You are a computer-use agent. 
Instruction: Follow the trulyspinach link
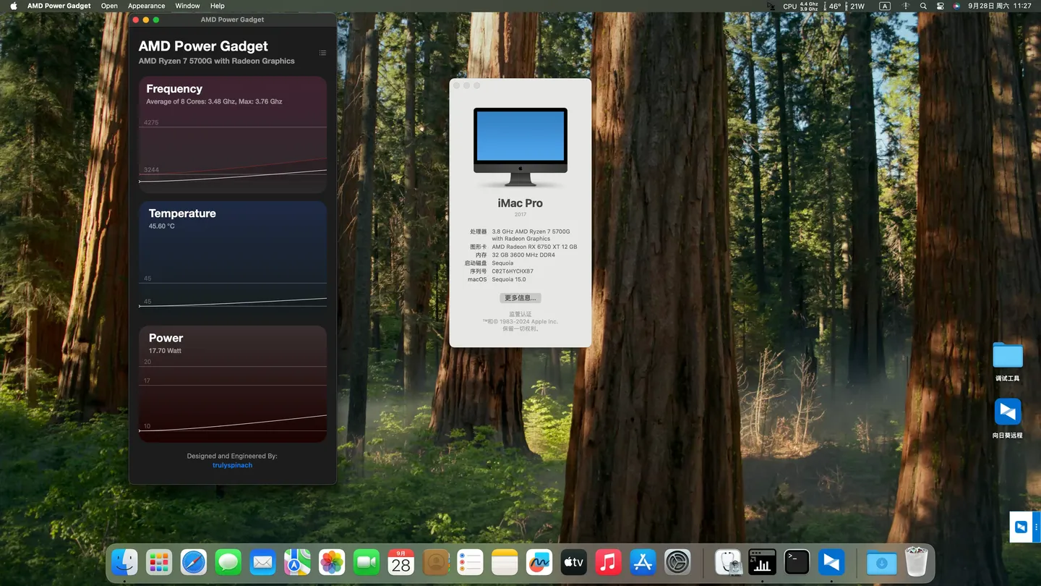point(232,465)
